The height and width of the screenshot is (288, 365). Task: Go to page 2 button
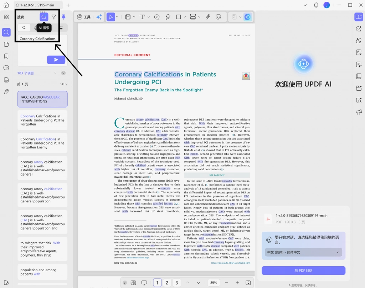(167, 283)
